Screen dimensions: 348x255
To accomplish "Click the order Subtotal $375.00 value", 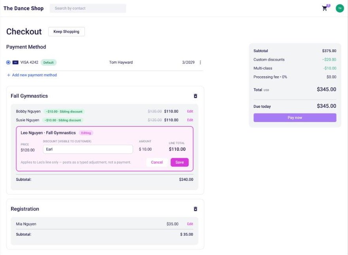I will [x=329, y=51].
